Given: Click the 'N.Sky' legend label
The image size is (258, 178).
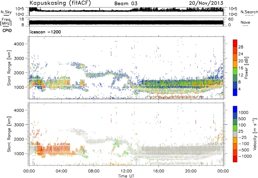Looking at the screenshot, I should 6,12.
